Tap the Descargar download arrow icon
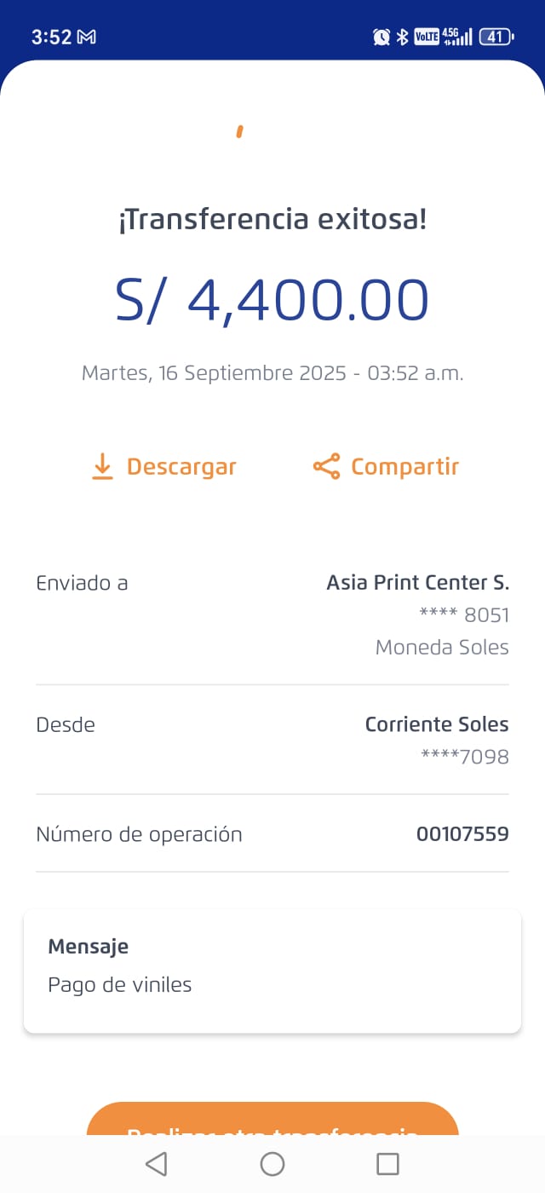545x1193 pixels. coord(102,467)
